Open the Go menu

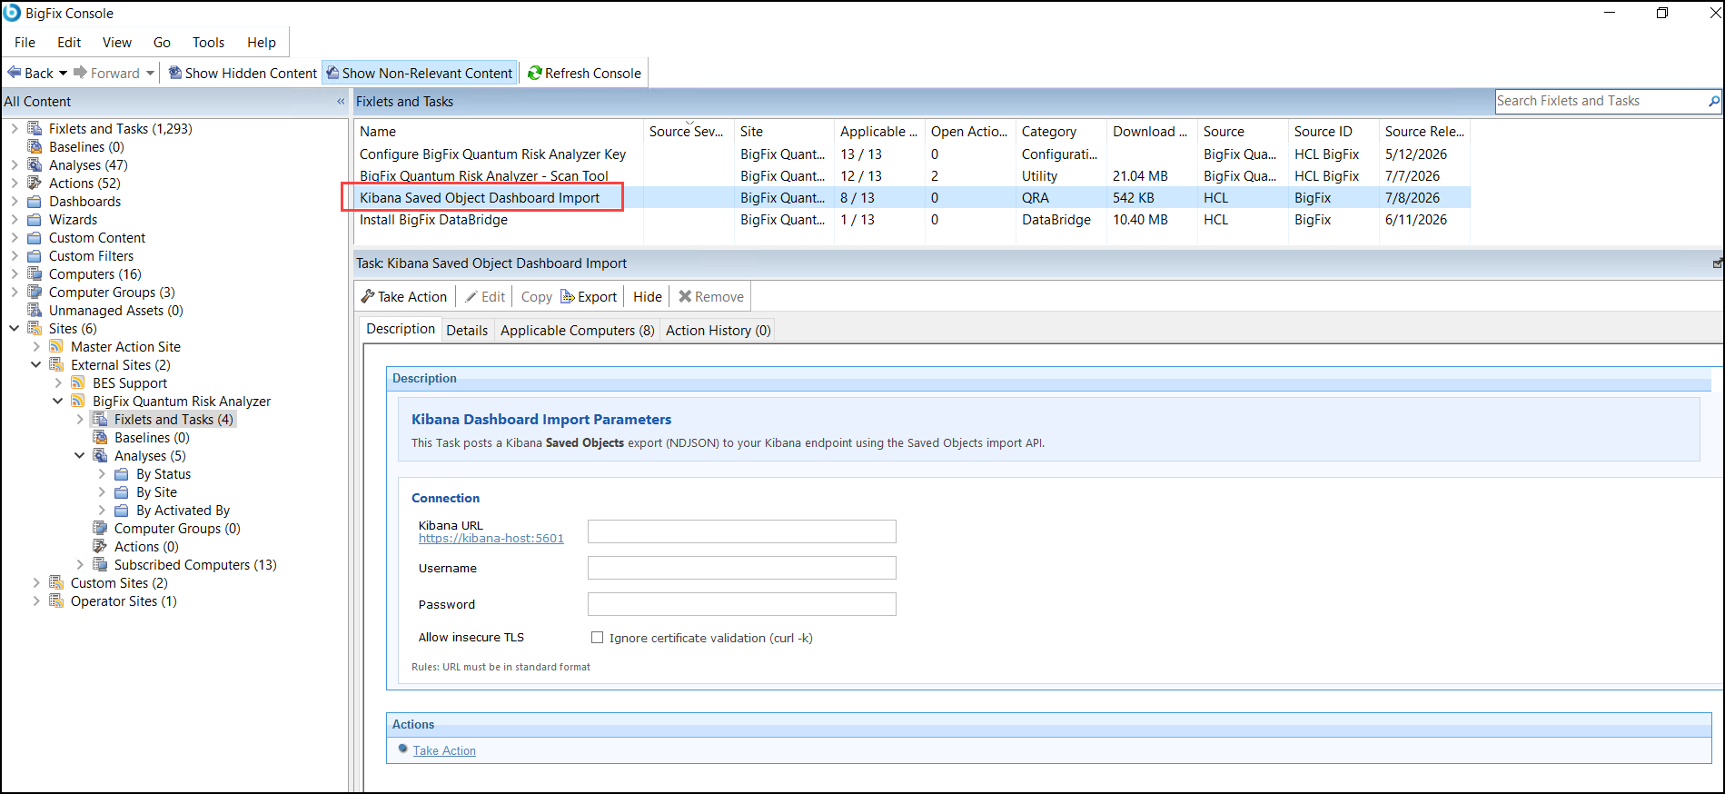[162, 43]
